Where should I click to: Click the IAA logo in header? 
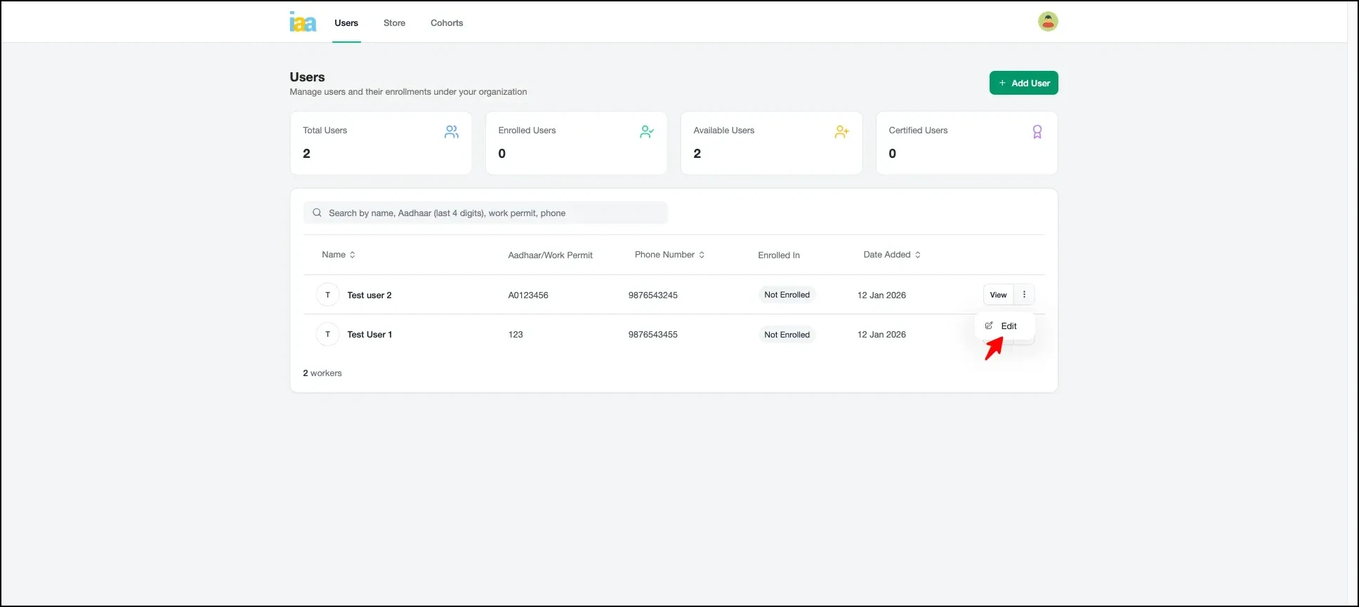pos(303,22)
